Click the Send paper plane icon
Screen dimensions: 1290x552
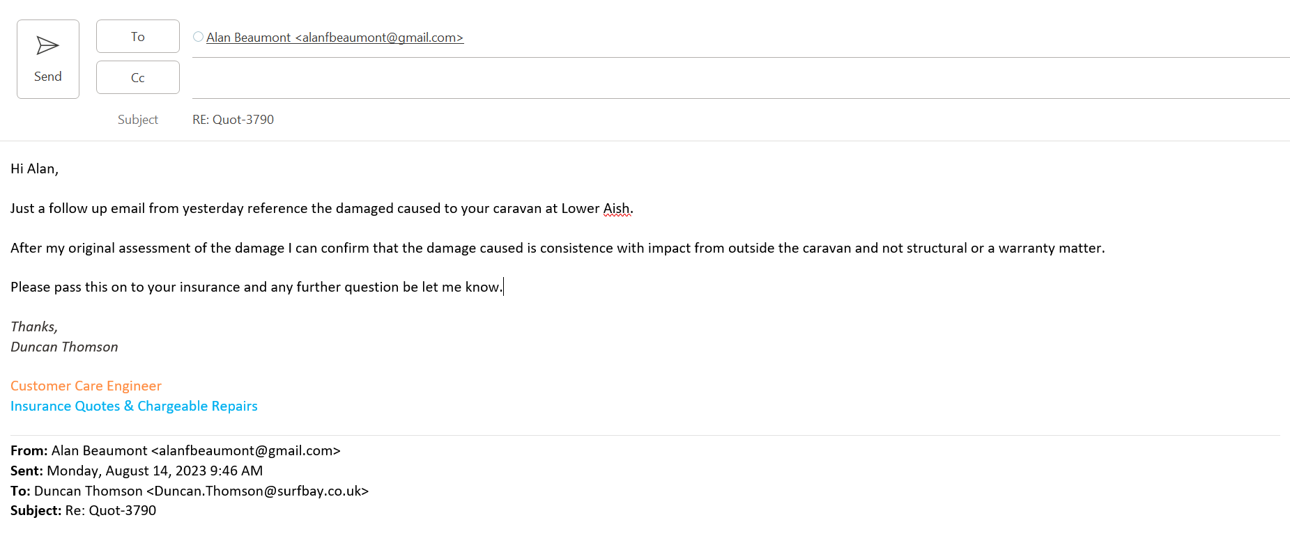[47, 46]
